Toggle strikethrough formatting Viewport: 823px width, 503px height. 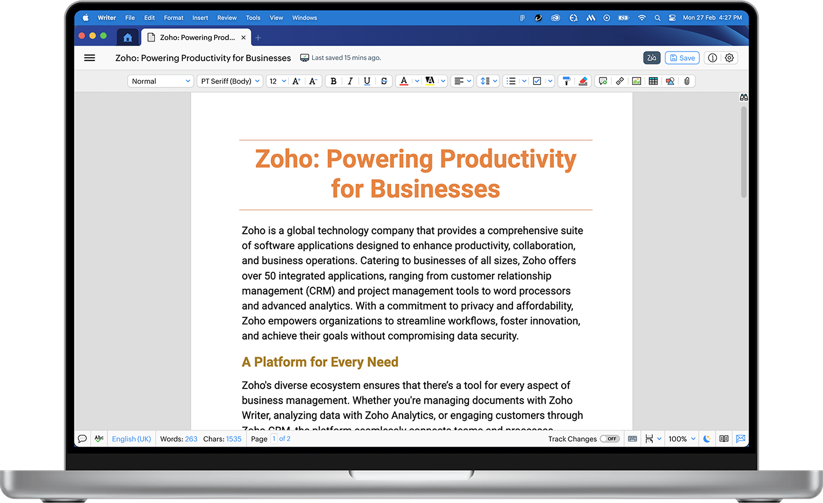coord(384,81)
